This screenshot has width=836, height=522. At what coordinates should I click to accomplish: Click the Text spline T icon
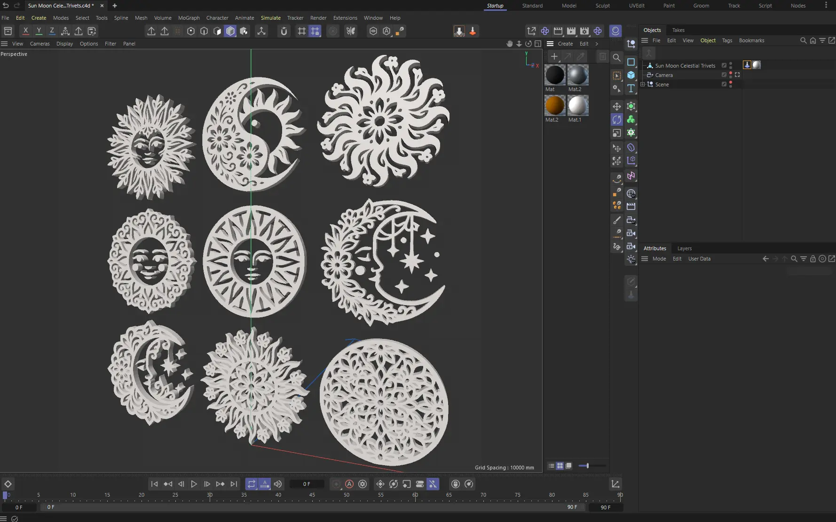(631, 88)
